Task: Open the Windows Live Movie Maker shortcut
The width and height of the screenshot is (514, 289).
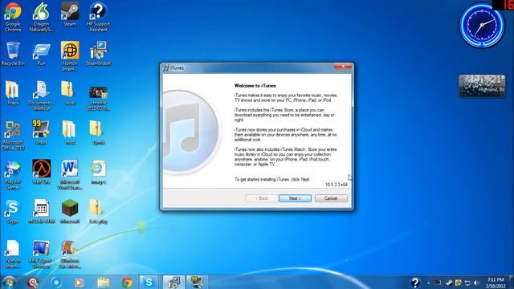Action: [x=69, y=254]
